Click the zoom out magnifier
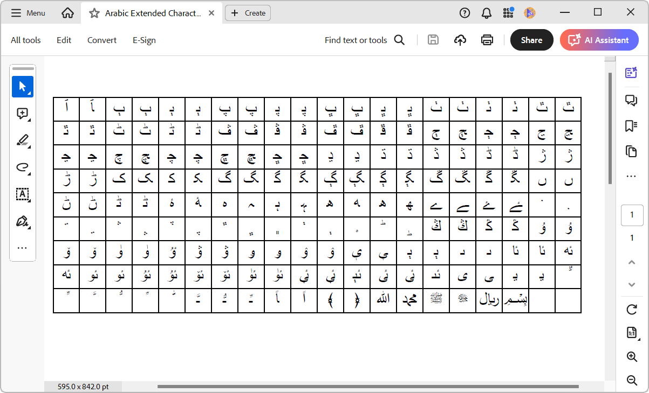Viewport: 649px width, 393px height. 632,380
